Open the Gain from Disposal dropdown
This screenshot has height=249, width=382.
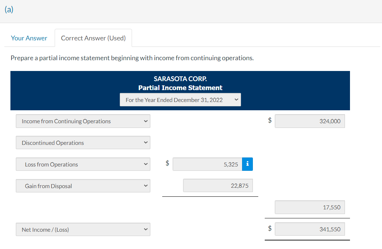tap(83, 186)
